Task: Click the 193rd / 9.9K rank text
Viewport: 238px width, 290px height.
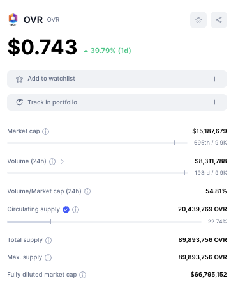Action: tap(211, 173)
